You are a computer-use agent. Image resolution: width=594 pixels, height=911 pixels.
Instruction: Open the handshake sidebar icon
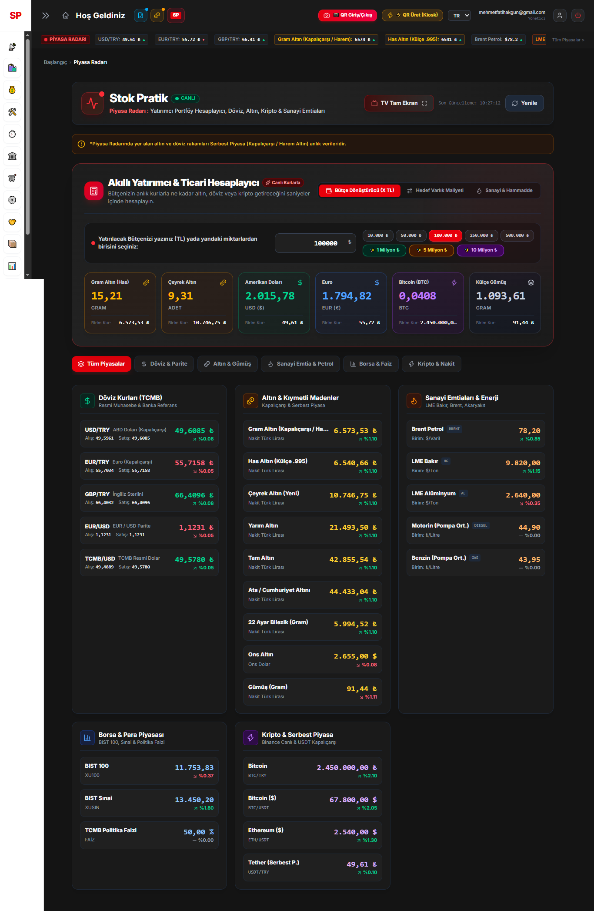12,222
